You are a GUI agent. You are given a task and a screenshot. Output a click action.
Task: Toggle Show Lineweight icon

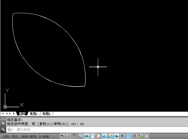click(122, 136)
